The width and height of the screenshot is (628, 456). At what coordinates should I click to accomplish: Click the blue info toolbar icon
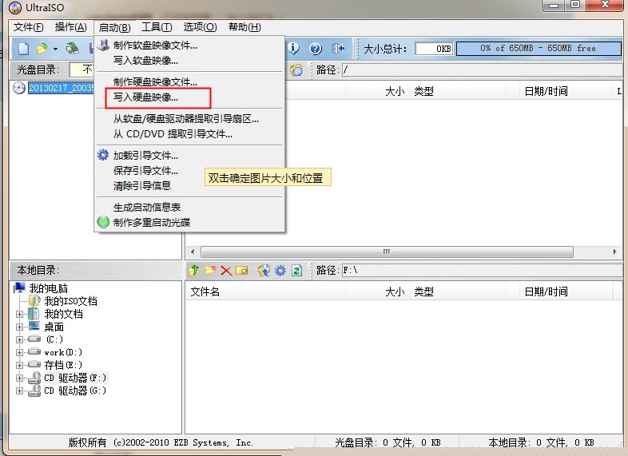point(293,49)
